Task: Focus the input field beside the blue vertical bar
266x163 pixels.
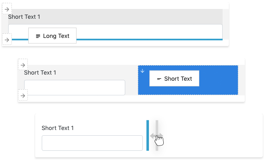Action: click(x=92, y=143)
